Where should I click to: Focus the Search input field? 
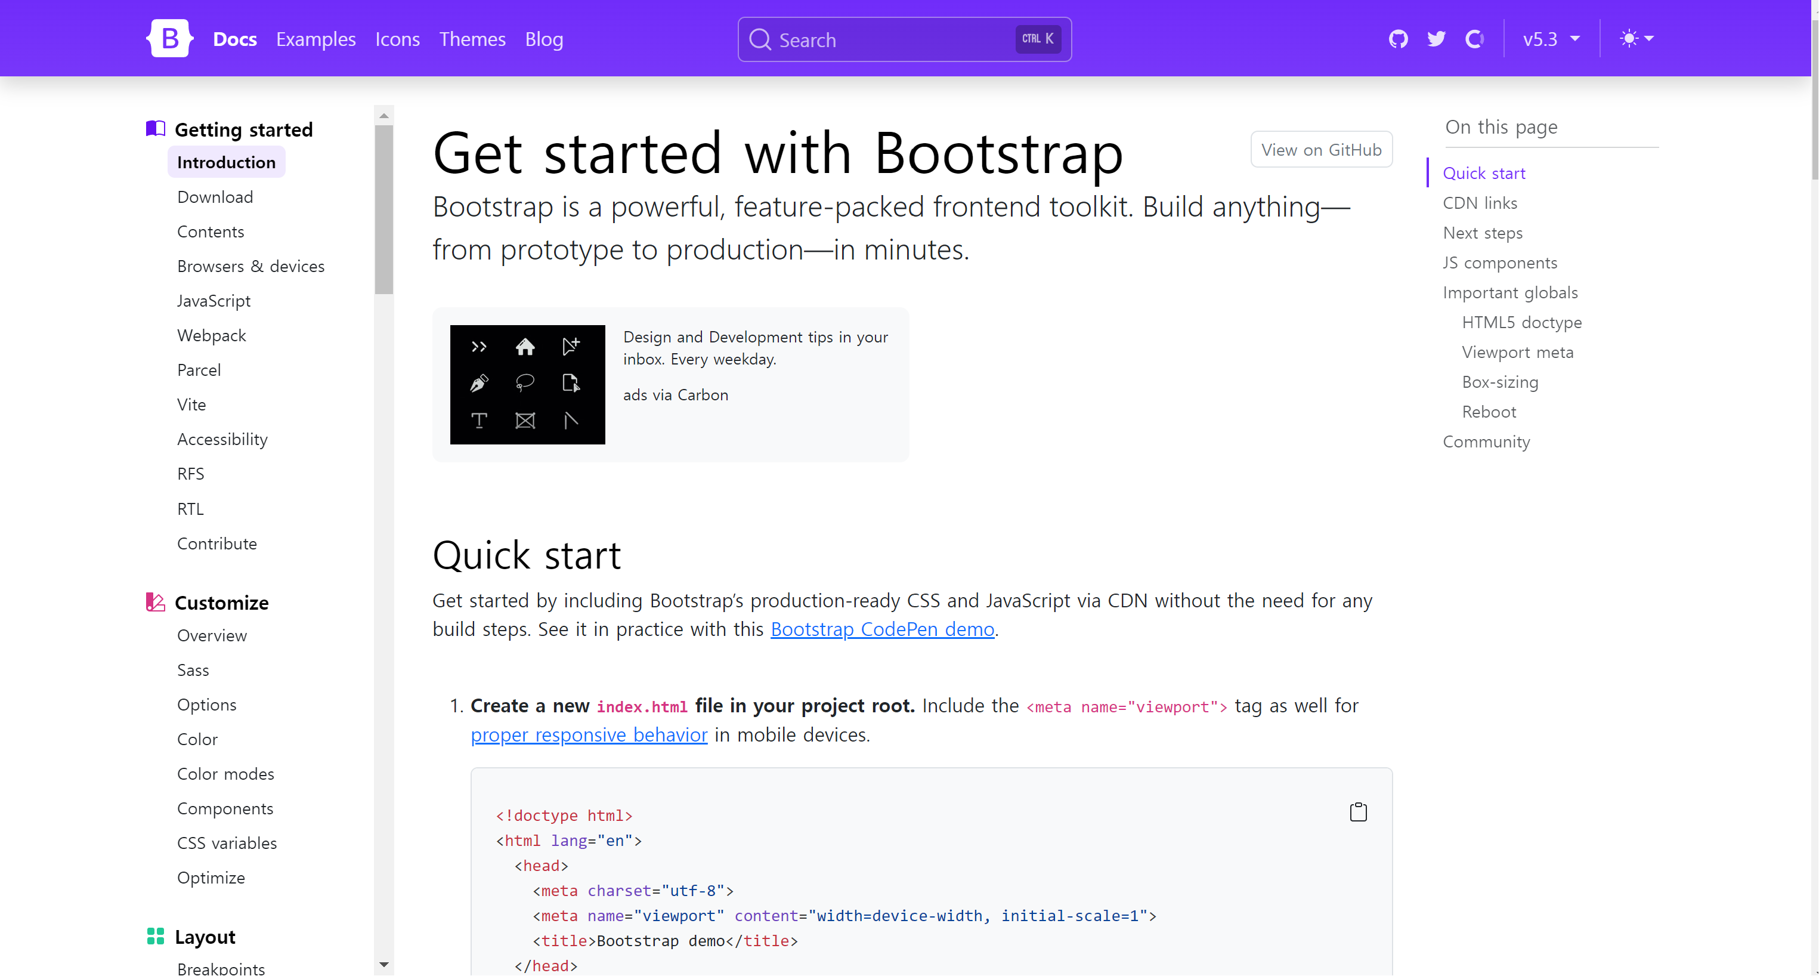pos(905,39)
